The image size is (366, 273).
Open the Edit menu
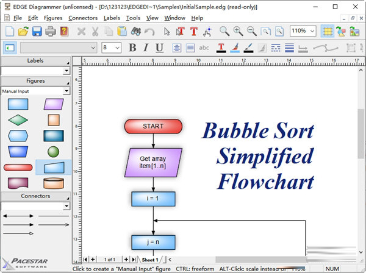33,18
